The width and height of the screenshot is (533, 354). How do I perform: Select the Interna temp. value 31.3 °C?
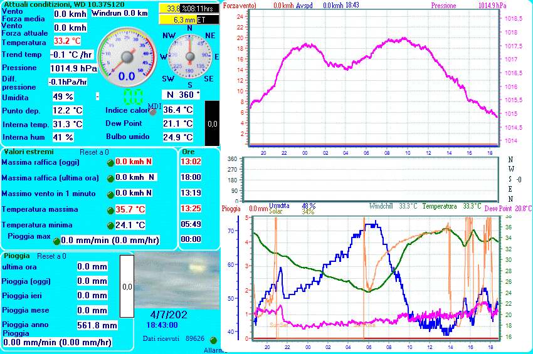tap(67, 124)
